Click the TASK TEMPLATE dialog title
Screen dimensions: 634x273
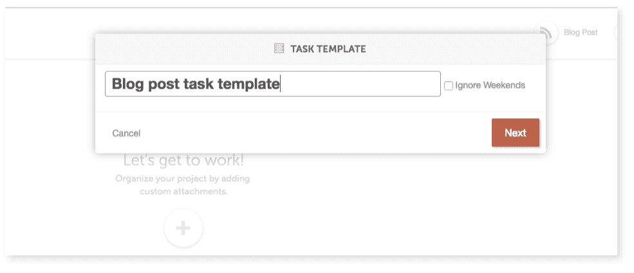(x=328, y=49)
